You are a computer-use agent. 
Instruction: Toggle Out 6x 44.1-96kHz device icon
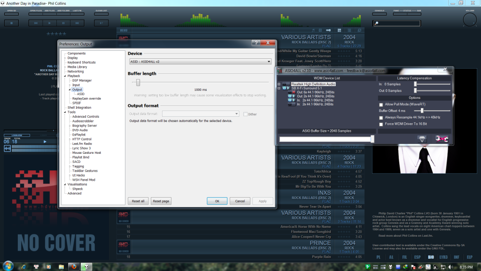coord(292,92)
